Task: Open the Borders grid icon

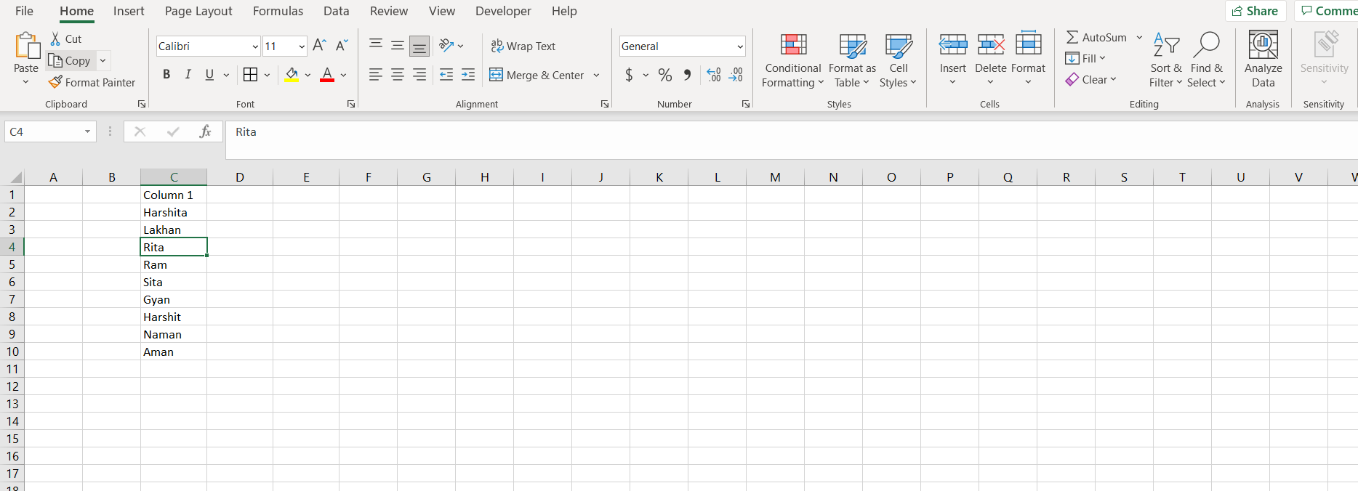Action: [250, 75]
